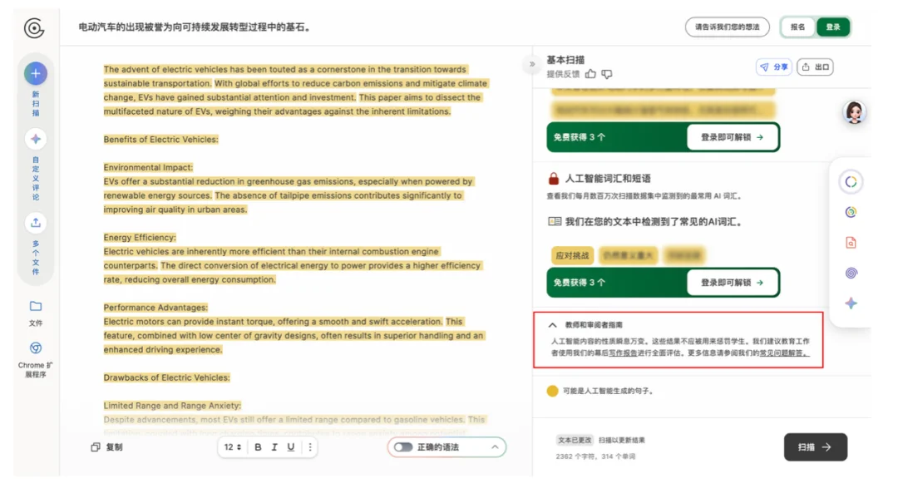Open the 文件 folder icon in sidebar
Viewport: 898px width, 488px height.
tap(35, 308)
